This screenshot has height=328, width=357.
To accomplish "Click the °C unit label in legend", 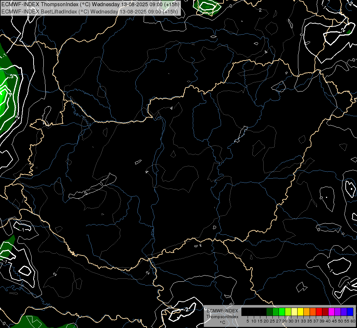I will coord(223,322).
